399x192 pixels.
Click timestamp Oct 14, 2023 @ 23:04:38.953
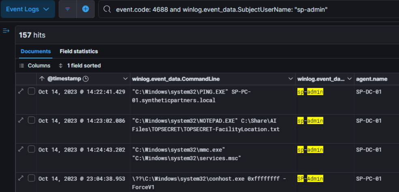point(82,179)
